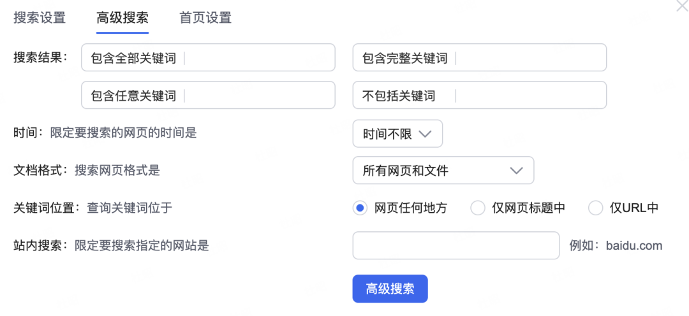The width and height of the screenshot is (689, 316).
Task: Click the 站内搜索 website input box
Action: [x=456, y=245]
